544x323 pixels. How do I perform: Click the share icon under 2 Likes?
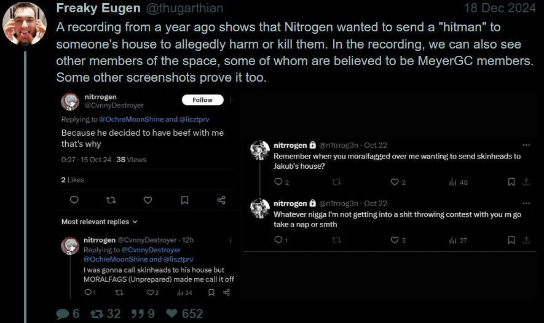point(221,200)
